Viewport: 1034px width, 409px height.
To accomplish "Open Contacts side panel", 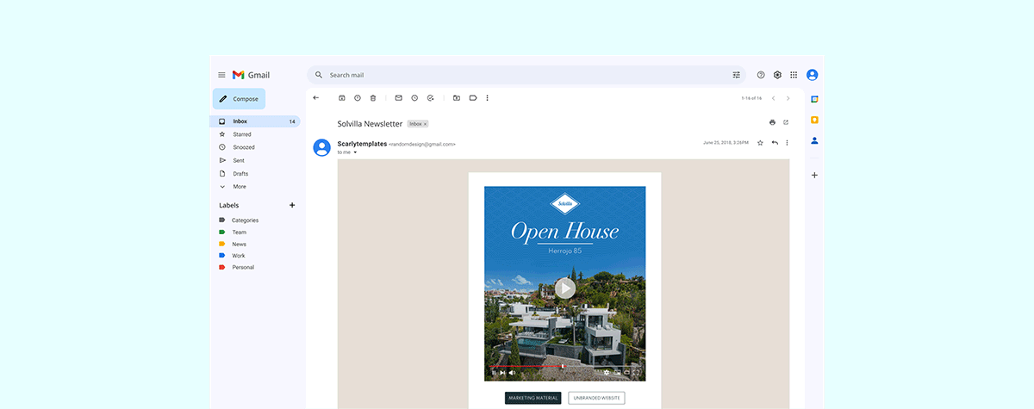I will (x=814, y=140).
